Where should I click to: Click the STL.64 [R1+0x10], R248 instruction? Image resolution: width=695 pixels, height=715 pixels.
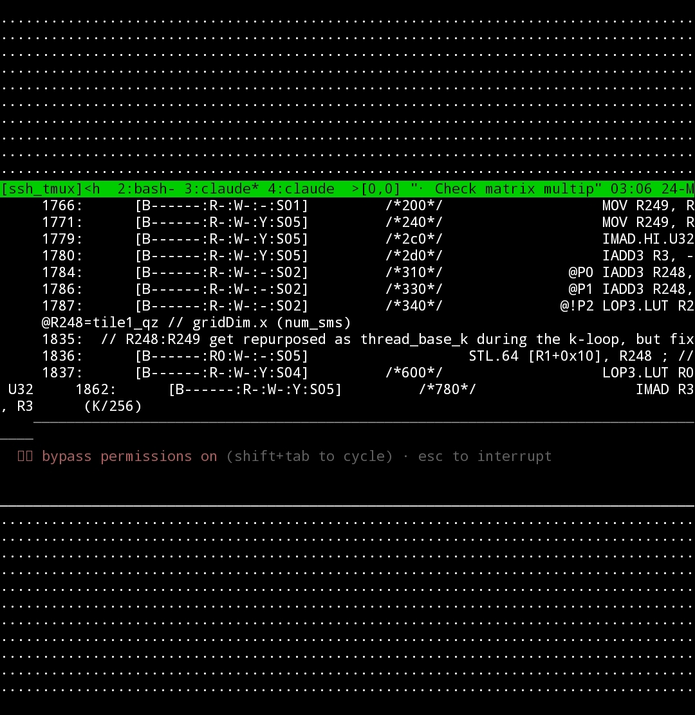[564, 356]
